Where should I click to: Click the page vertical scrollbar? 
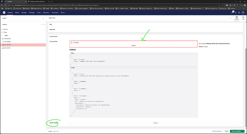click(246, 88)
